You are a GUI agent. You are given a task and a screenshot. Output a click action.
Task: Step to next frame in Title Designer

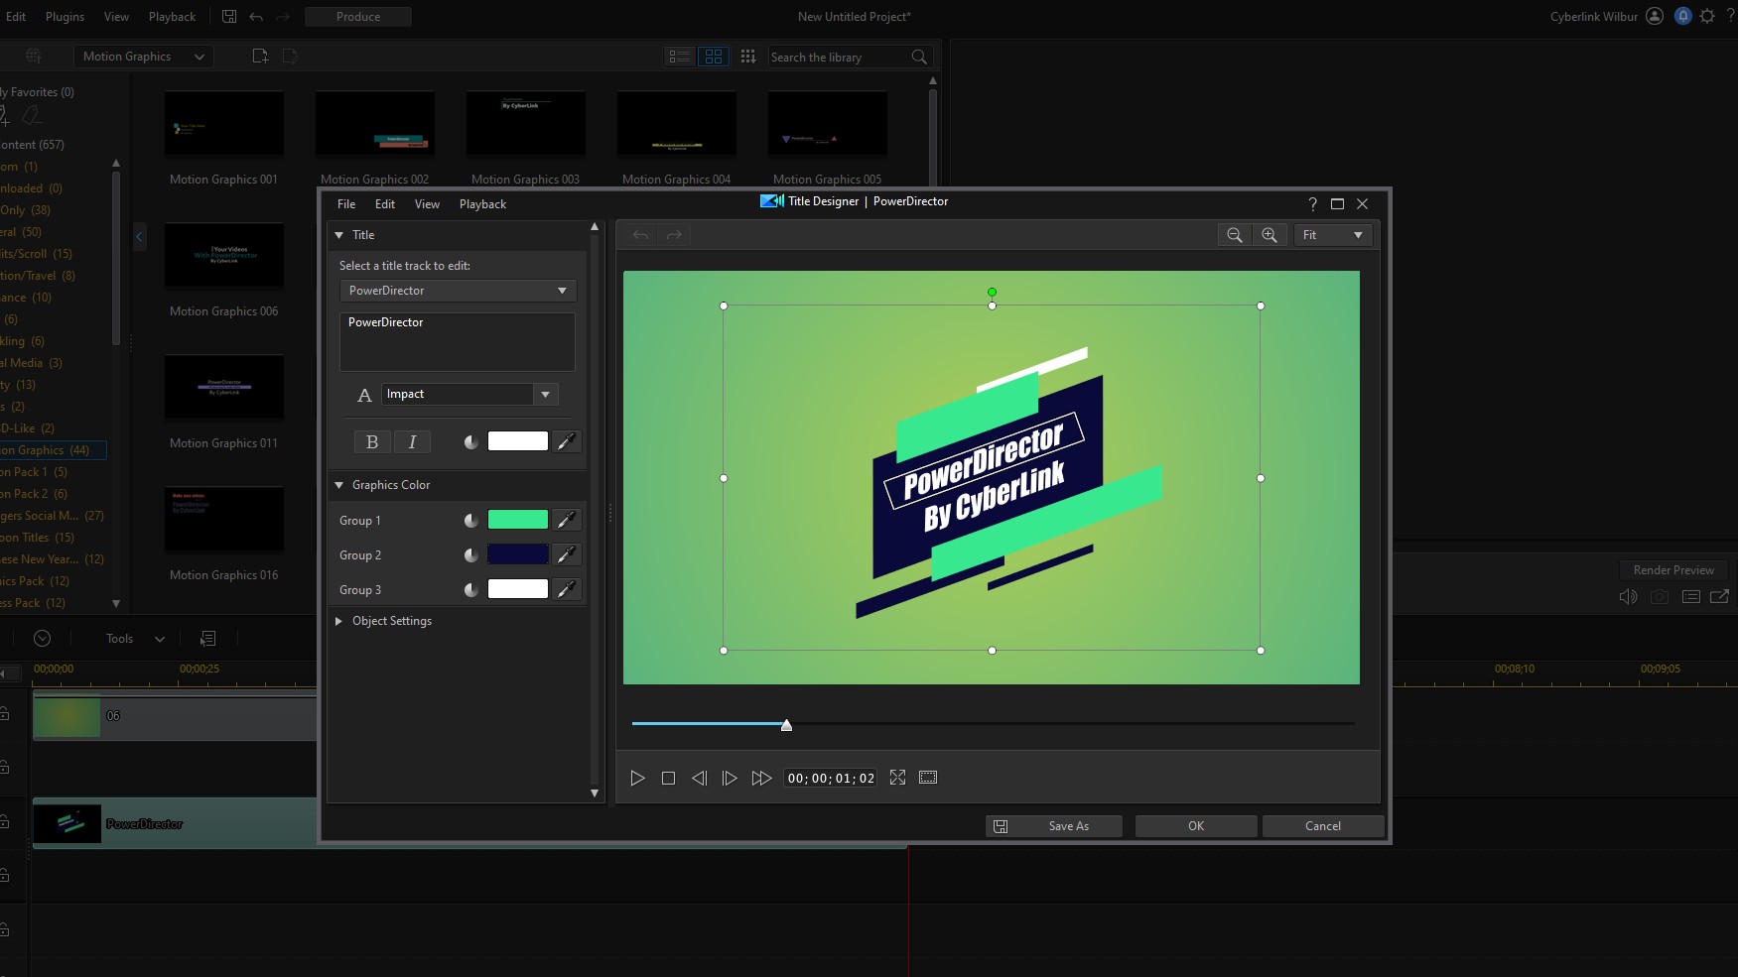(730, 778)
